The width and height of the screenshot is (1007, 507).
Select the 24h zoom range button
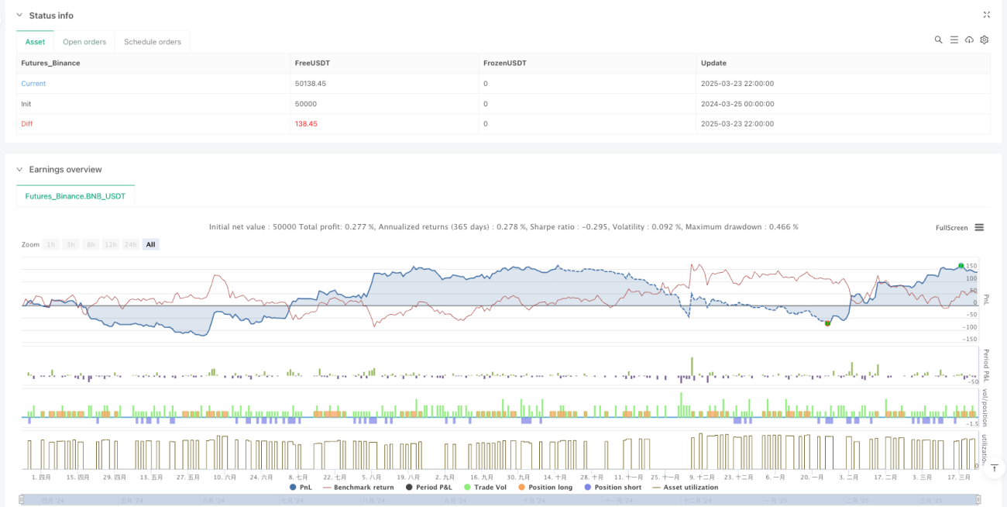pos(130,244)
